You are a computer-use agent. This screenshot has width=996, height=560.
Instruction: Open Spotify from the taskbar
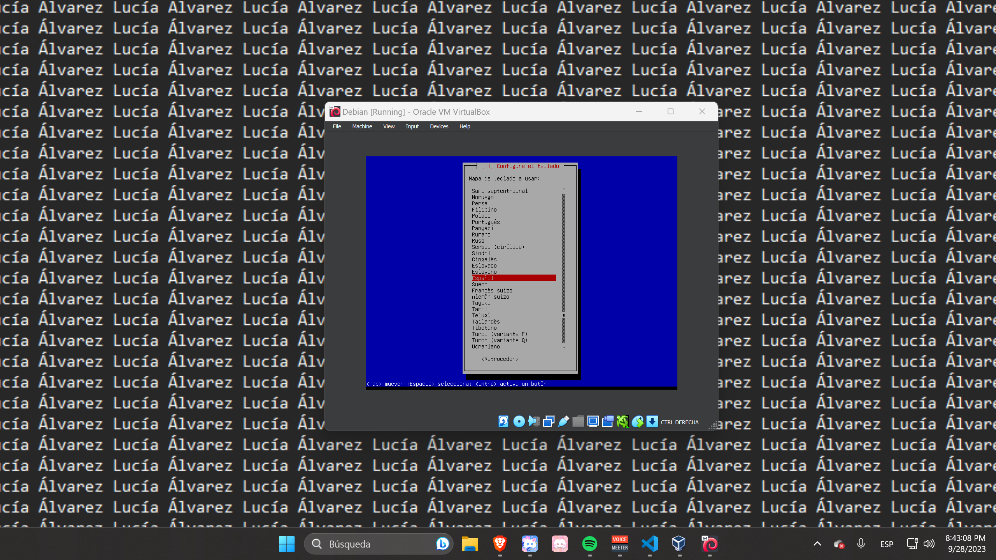[589, 544]
